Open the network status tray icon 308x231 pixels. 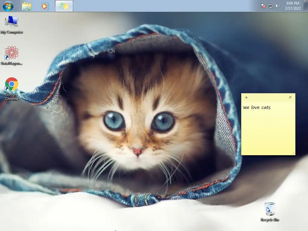pos(270,6)
